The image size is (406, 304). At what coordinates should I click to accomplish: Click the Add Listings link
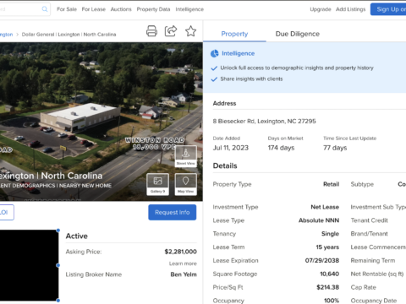click(350, 9)
